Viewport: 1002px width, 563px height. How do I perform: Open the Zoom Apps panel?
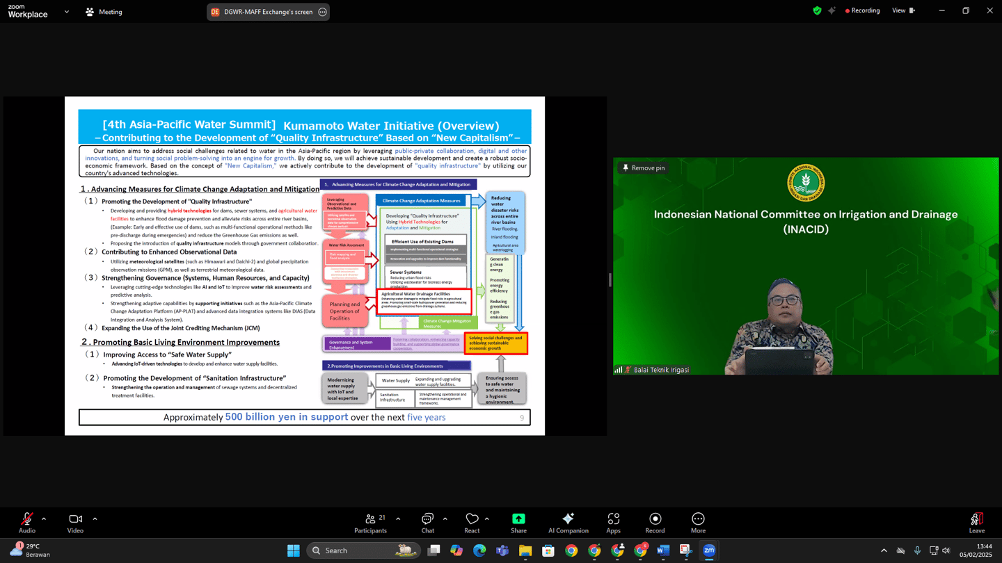pyautogui.click(x=613, y=523)
